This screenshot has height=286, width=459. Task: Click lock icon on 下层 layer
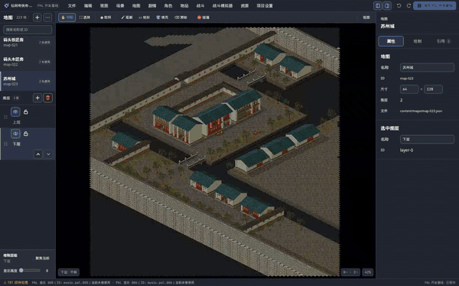(x=26, y=133)
